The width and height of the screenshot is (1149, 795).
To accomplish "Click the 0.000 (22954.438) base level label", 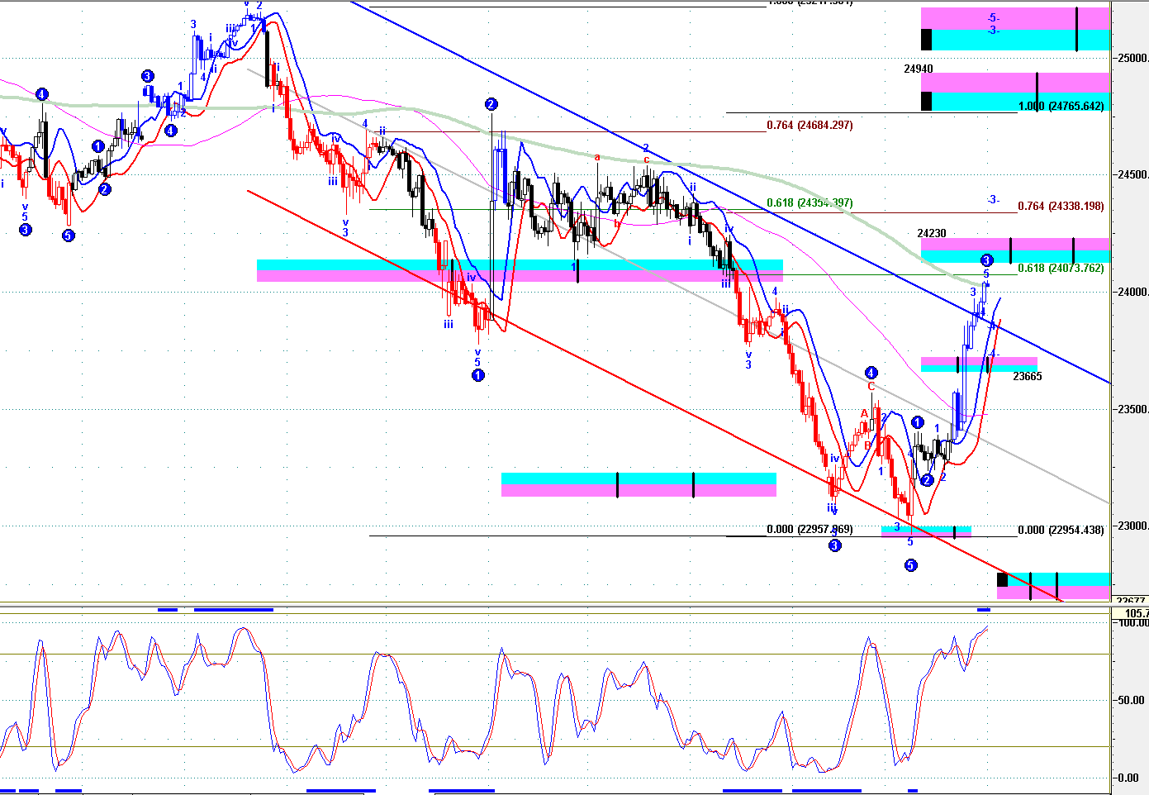I will 1061,531.
